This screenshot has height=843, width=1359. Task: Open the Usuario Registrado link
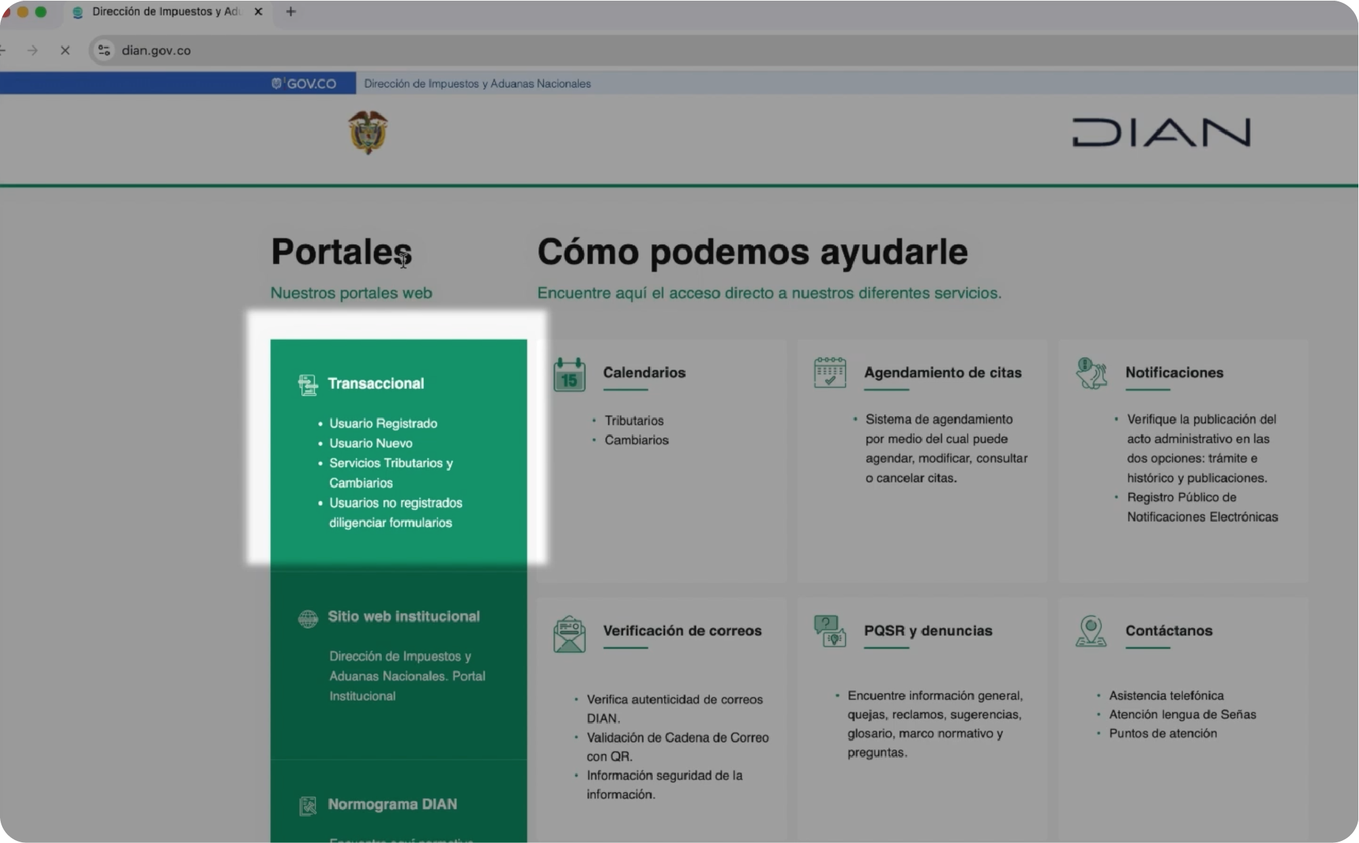tap(383, 423)
